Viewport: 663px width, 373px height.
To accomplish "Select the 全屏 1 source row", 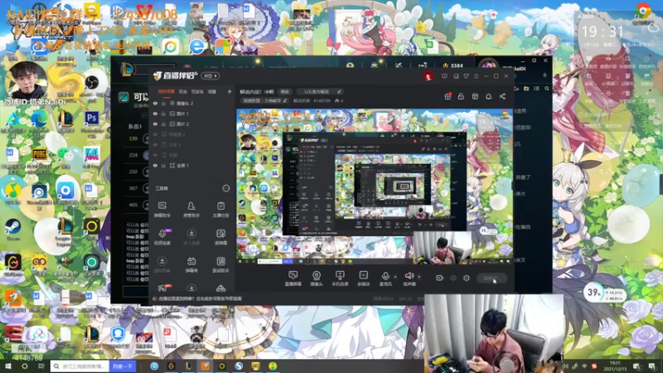I will pos(191,165).
